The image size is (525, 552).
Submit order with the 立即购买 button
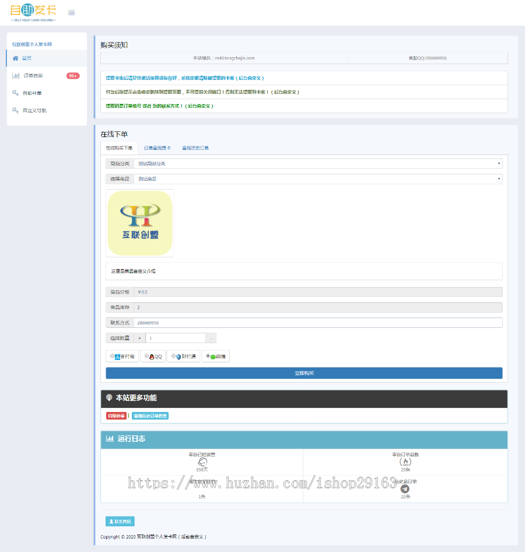[304, 373]
